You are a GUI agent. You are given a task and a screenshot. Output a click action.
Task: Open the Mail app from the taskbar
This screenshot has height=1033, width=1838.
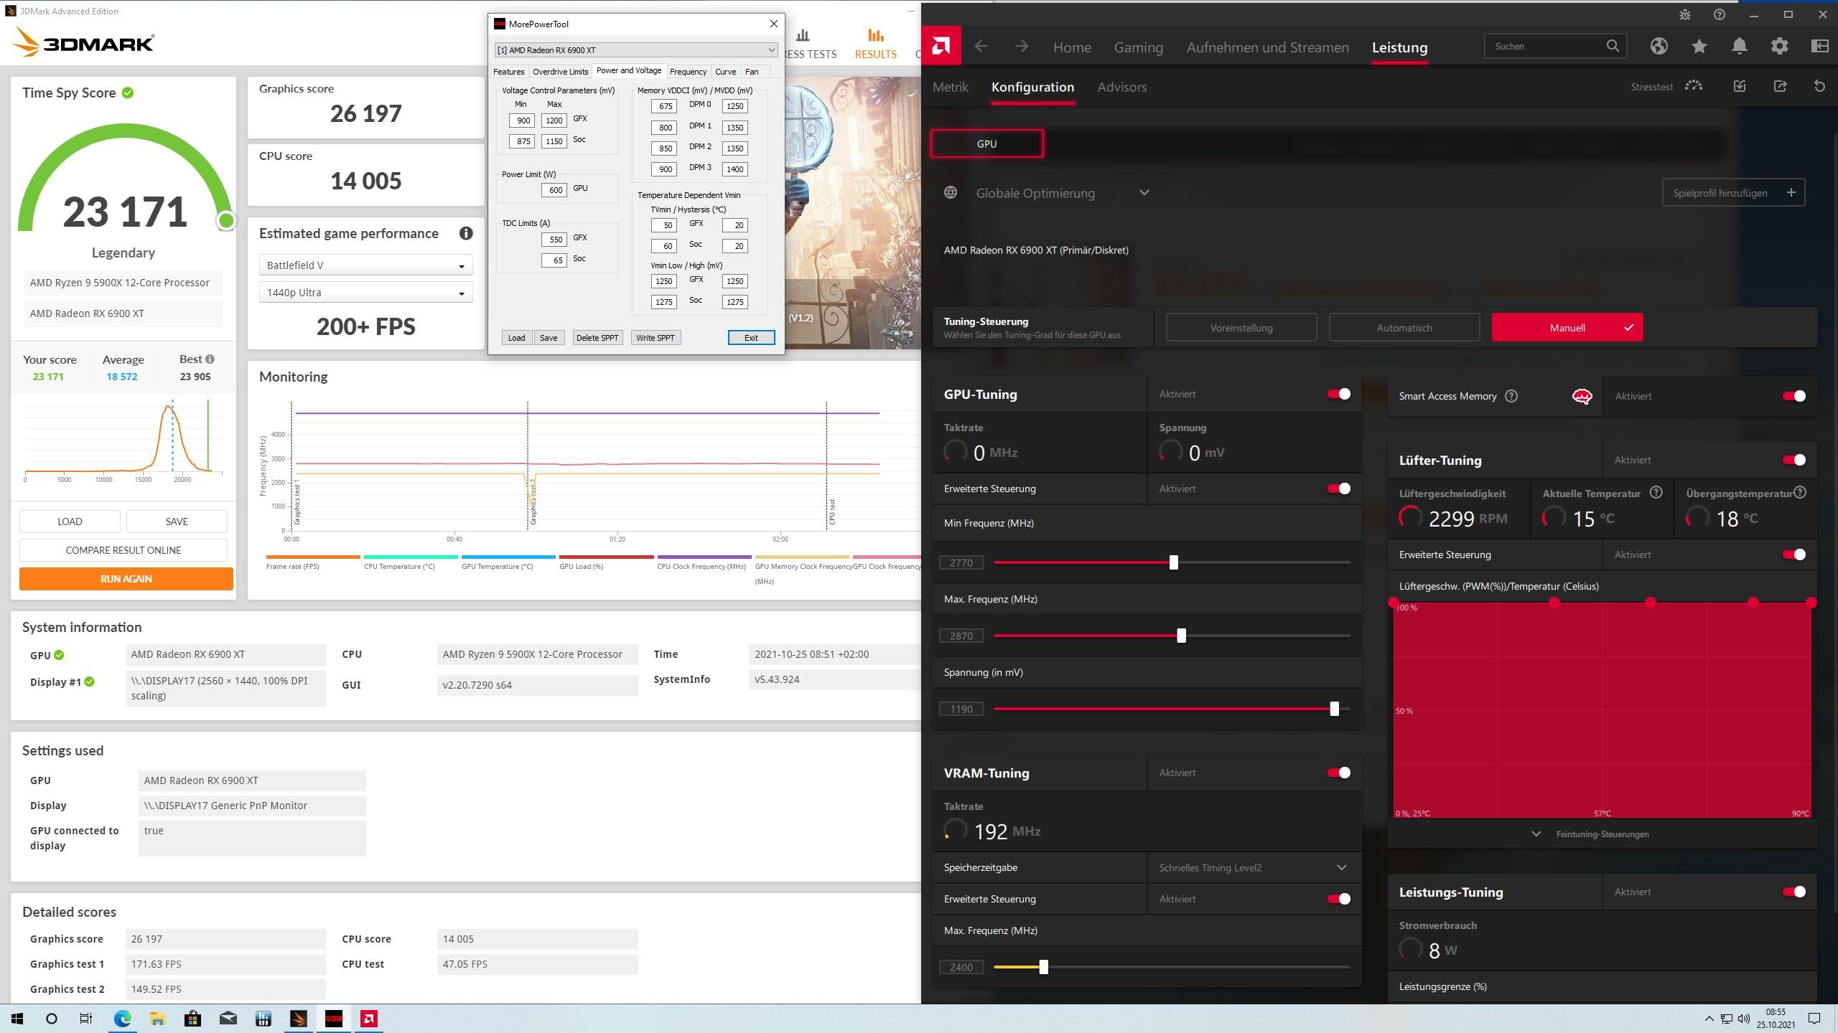click(228, 1019)
